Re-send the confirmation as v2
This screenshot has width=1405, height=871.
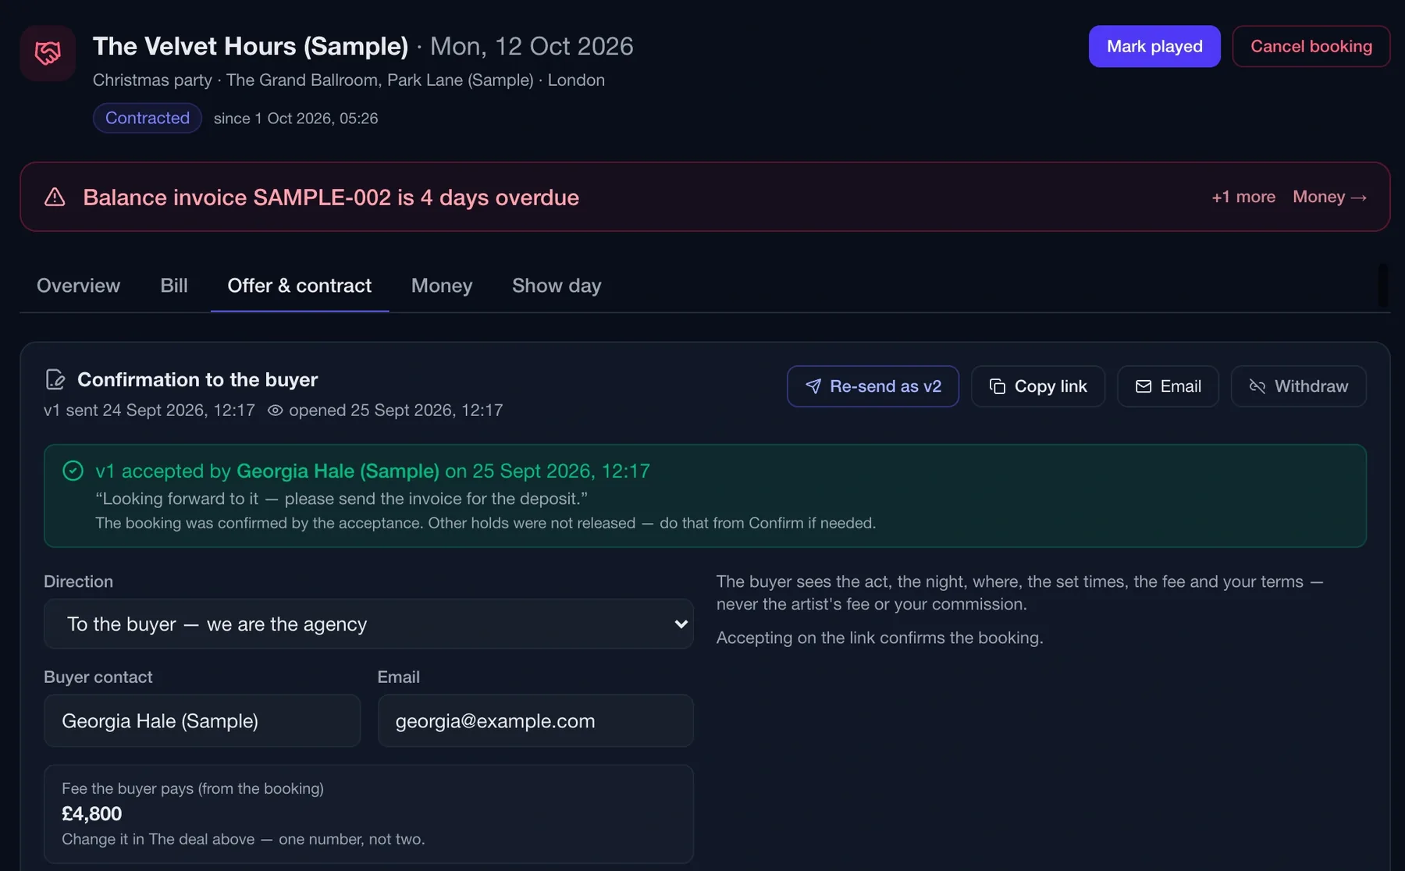[873, 386]
